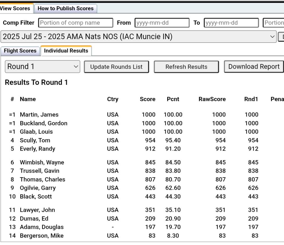The height and width of the screenshot is (245, 284).
Task: Click the 20.90 percent value for Dumas
Action: click(x=173, y=219)
